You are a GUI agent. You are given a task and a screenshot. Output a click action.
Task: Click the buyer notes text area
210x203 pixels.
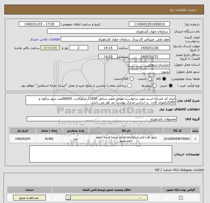tap(101, 154)
